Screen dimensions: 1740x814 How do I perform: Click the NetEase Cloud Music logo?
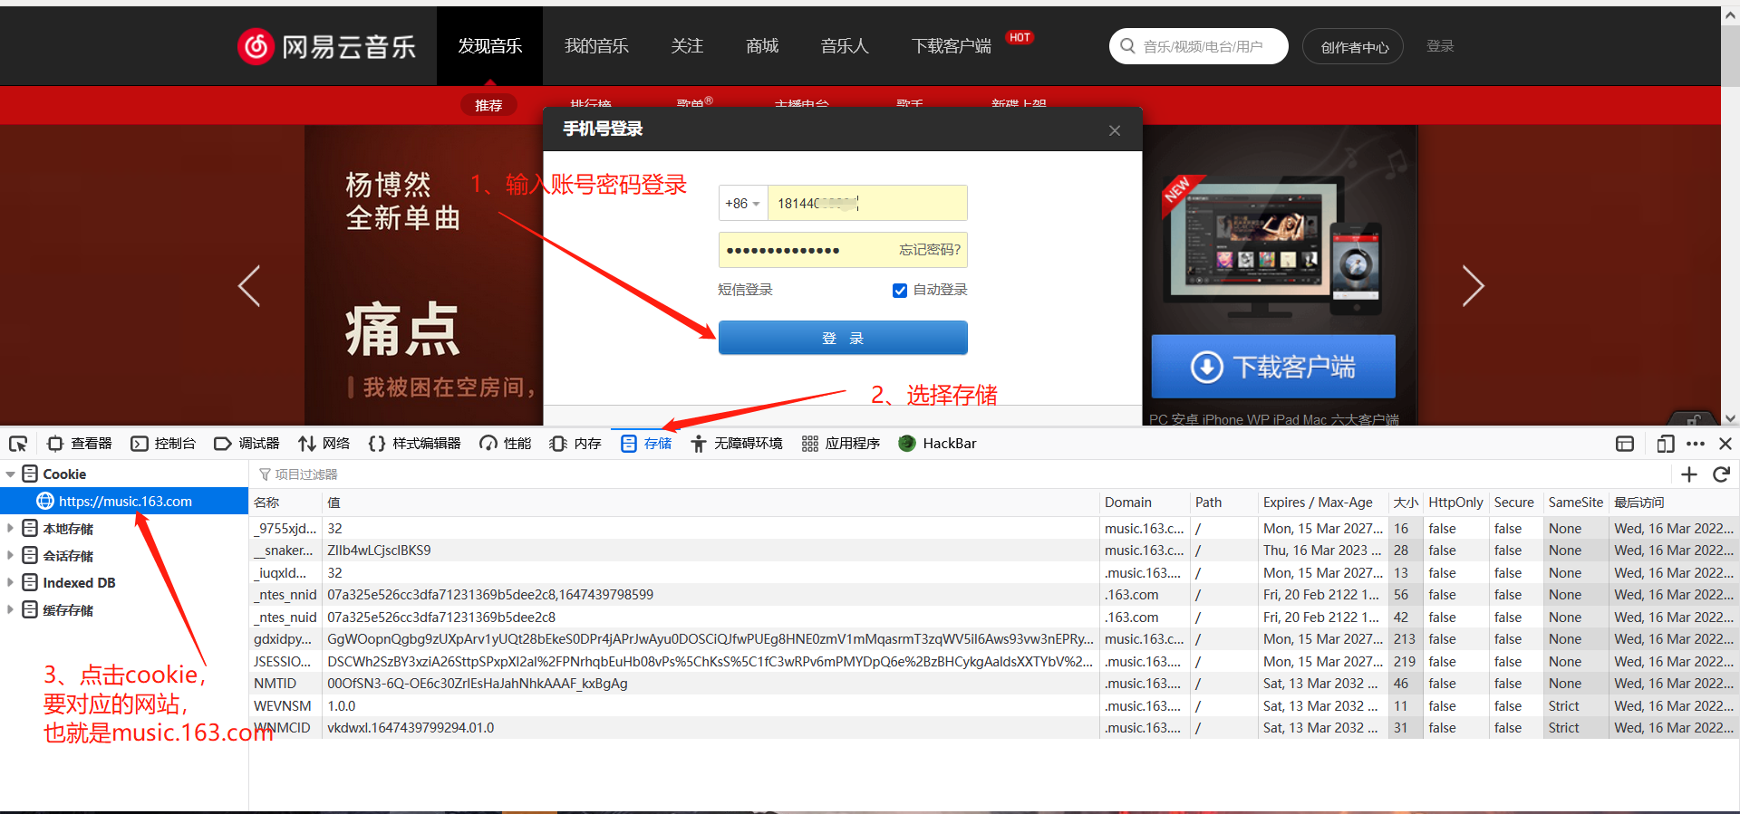pyautogui.click(x=327, y=46)
